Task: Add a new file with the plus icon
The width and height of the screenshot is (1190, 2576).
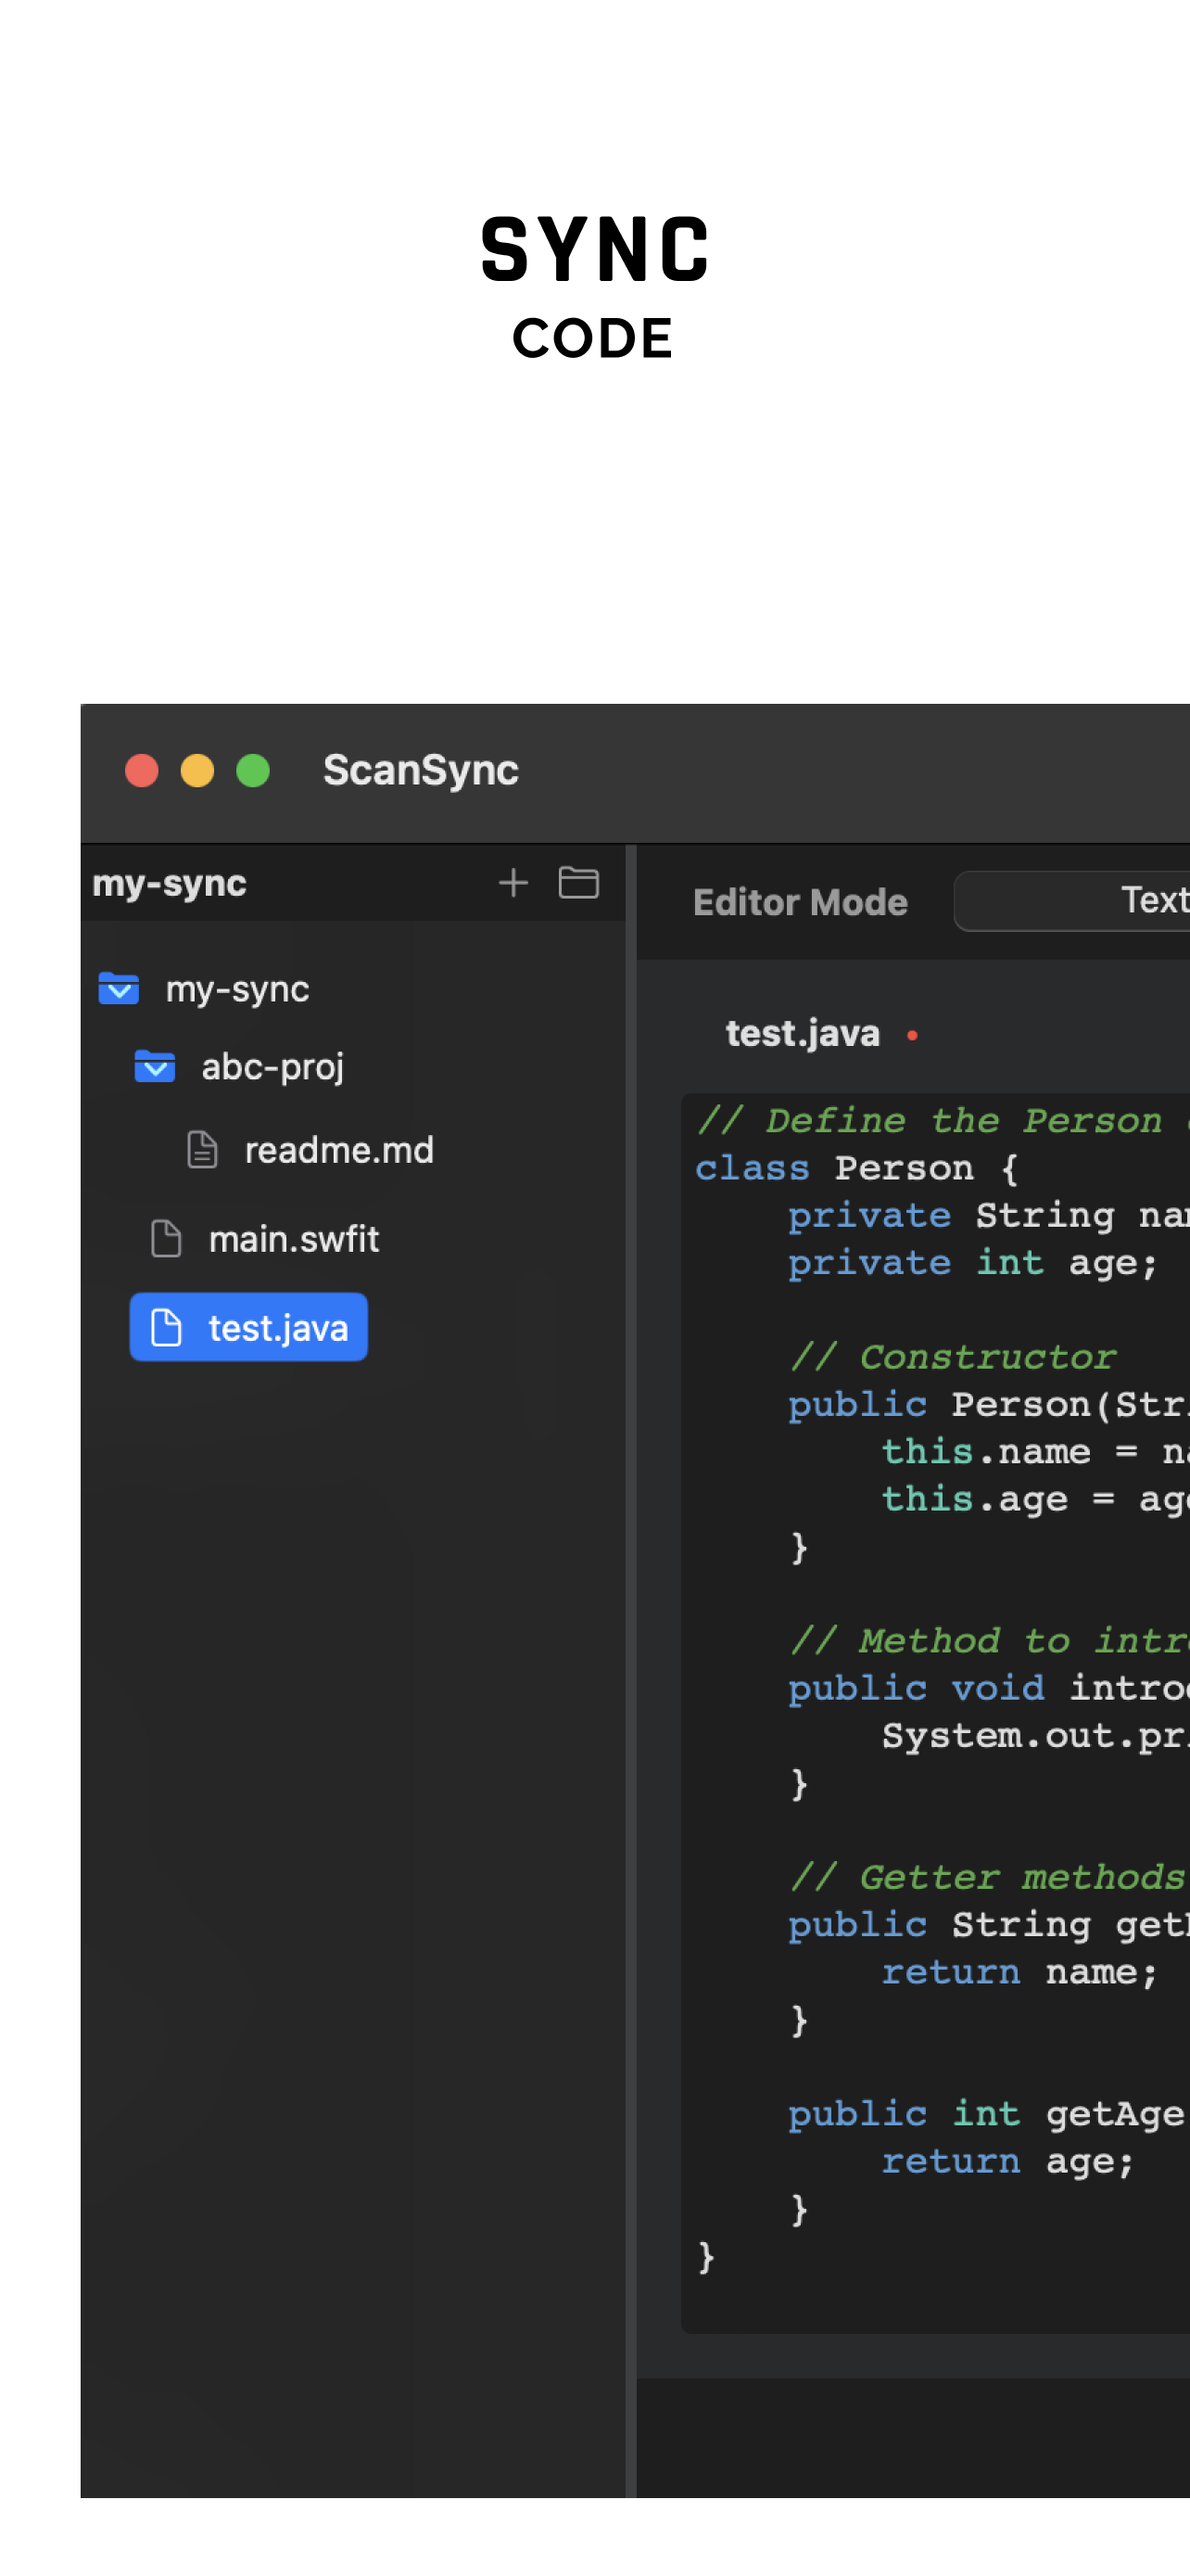Action: point(513,882)
